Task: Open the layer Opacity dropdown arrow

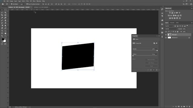Action: (187, 29)
